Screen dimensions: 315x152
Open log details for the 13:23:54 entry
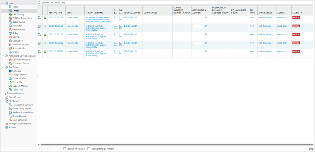(39, 18)
